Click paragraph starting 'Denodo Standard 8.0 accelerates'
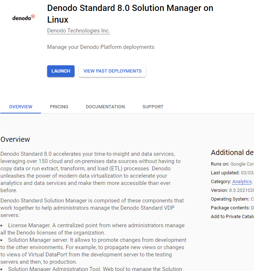 [91, 172]
